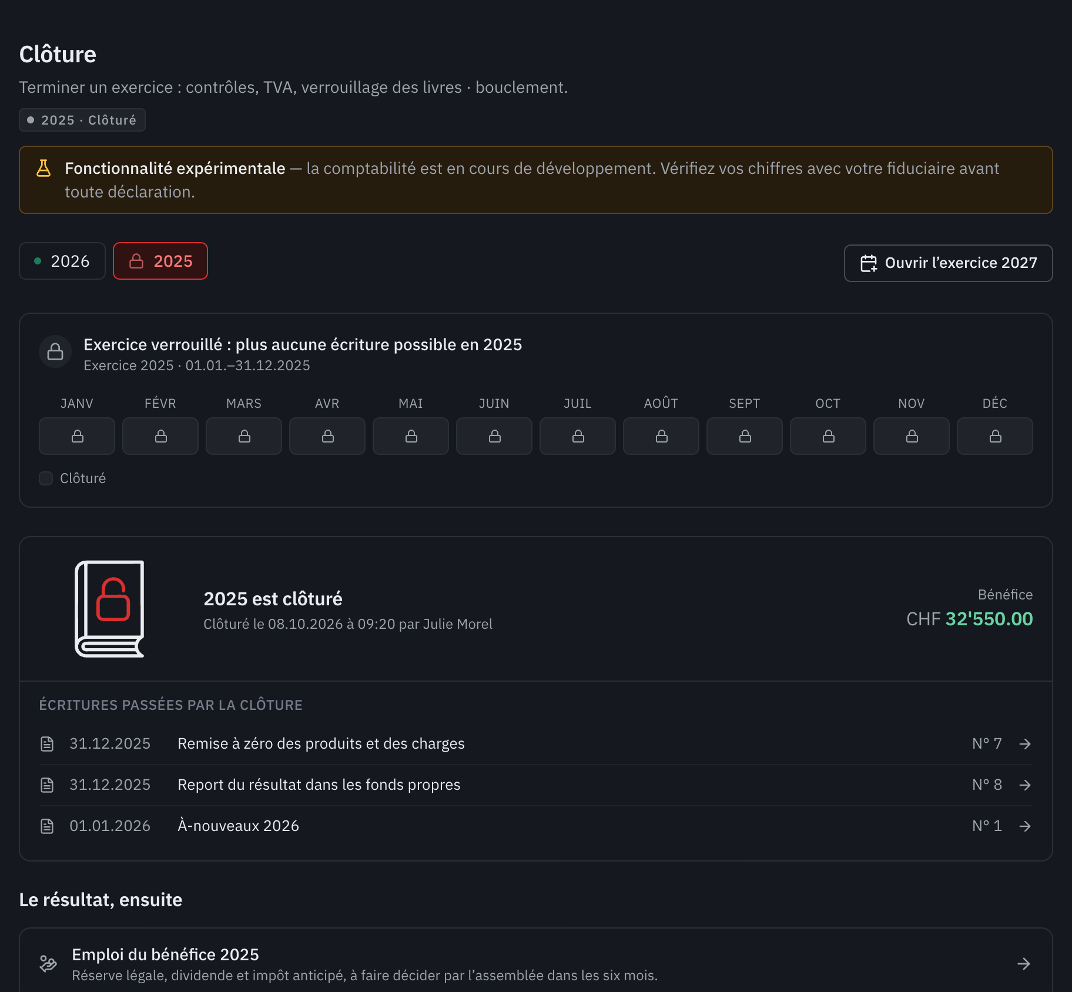Click the JUIL month lock icon
Viewport: 1072px width, 992px height.
[578, 436]
